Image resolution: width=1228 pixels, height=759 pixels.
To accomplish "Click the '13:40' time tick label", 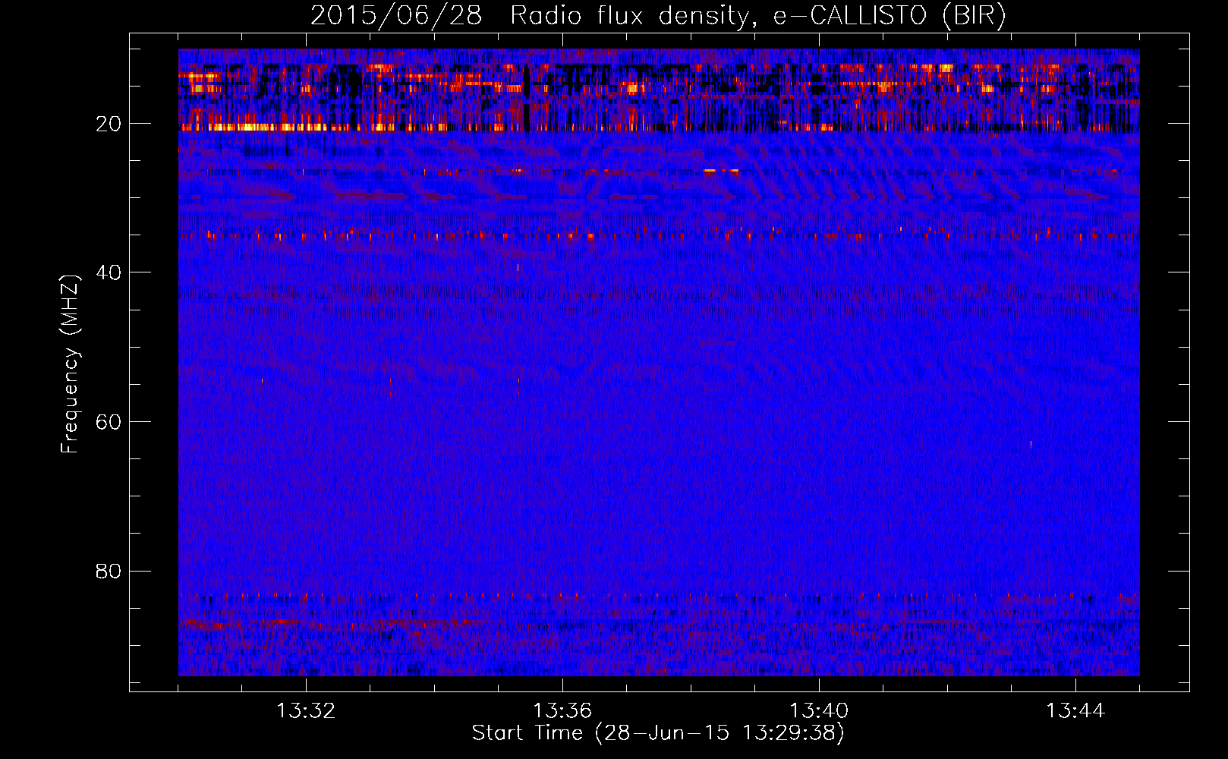I will [x=819, y=711].
